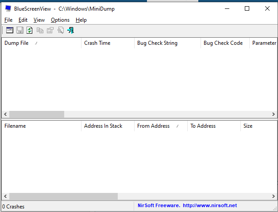Open the Options menu

(x=60, y=20)
